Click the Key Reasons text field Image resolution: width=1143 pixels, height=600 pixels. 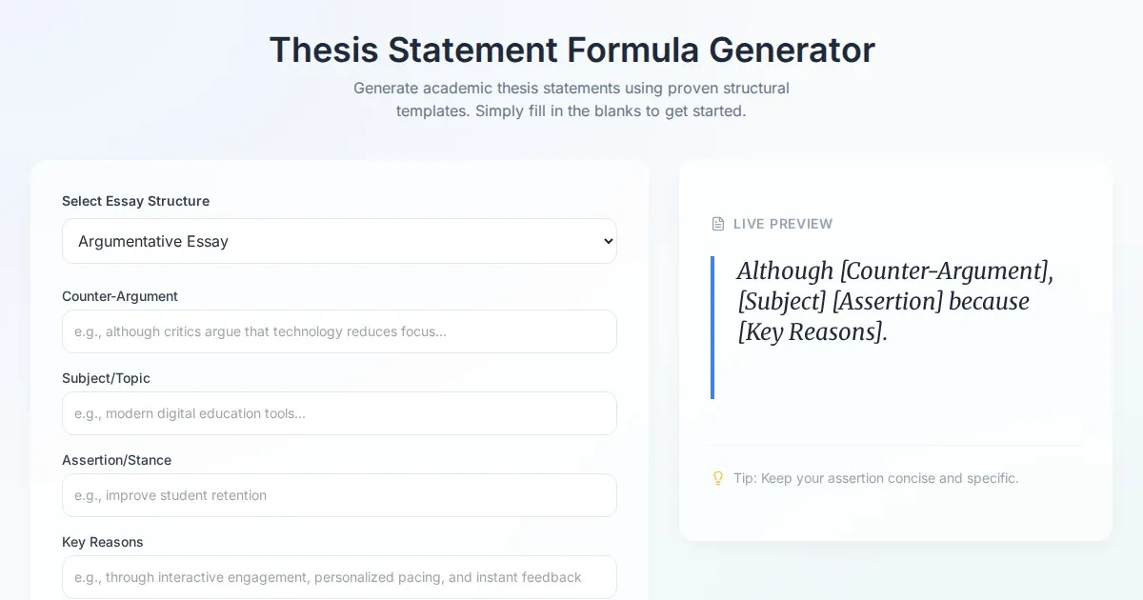coord(339,577)
